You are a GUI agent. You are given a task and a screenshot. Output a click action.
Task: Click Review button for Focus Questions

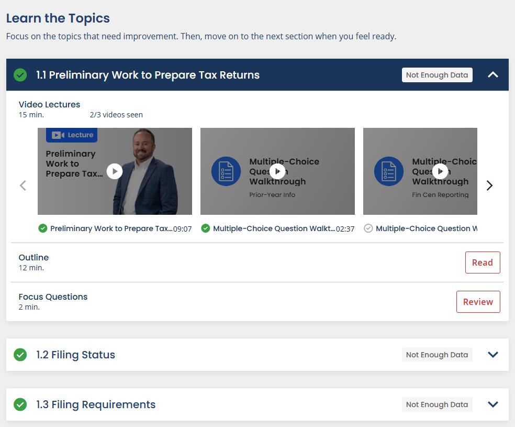(x=478, y=302)
